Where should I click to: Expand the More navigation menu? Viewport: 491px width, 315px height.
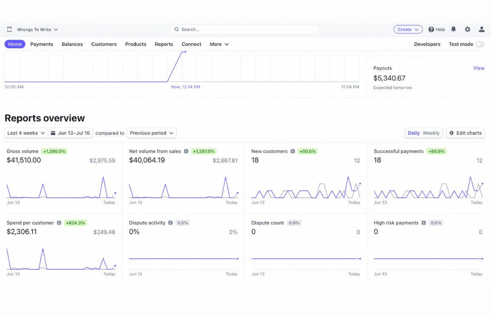(x=219, y=44)
